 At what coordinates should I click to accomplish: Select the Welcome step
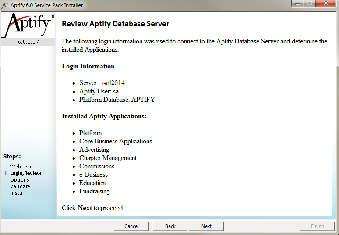(x=21, y=167)
